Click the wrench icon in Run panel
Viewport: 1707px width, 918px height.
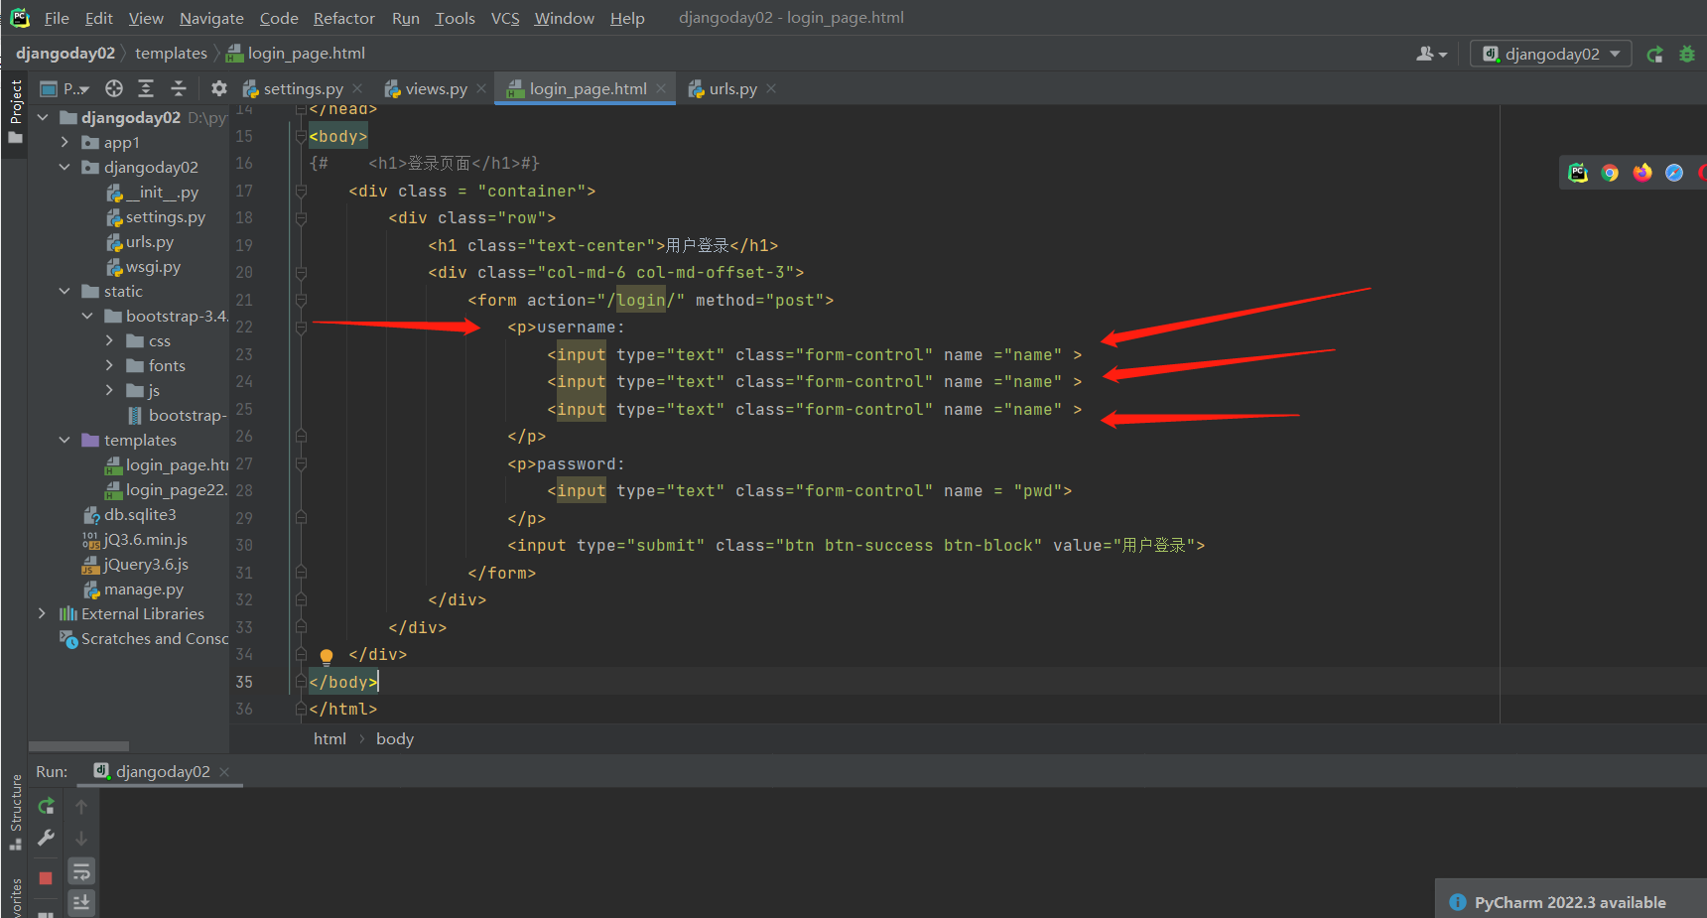(x=46, y=838)
